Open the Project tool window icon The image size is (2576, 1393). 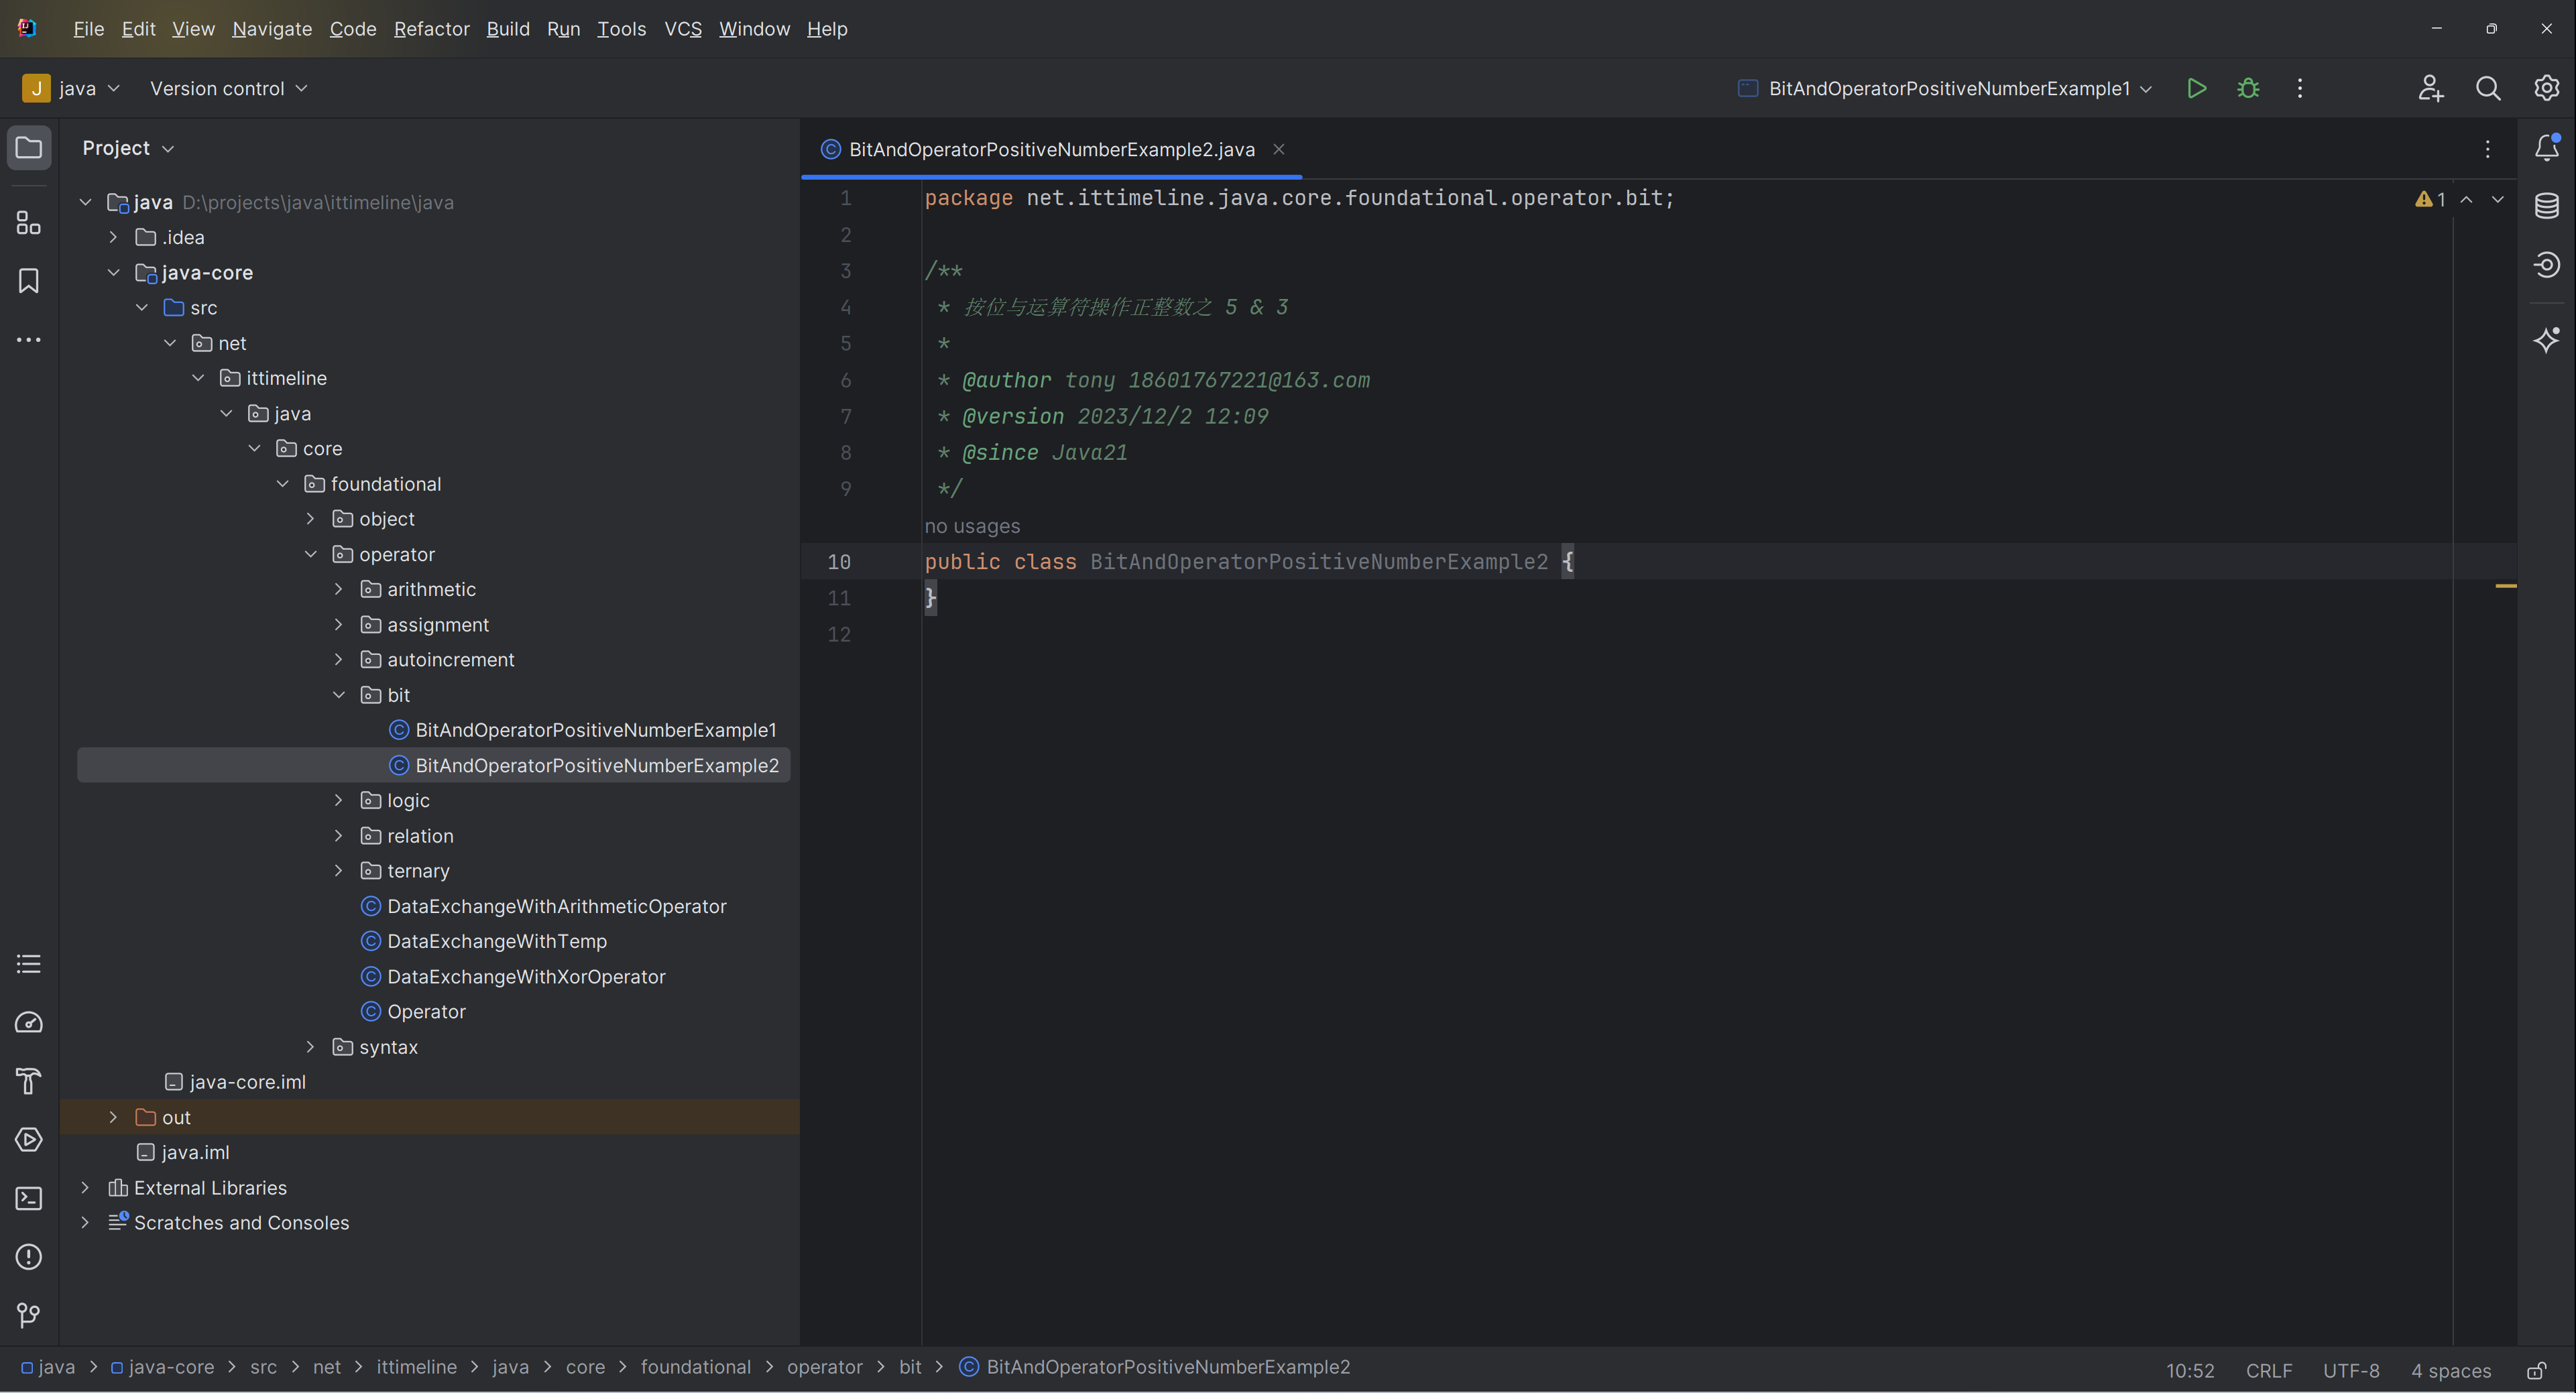tap(29, 148)
